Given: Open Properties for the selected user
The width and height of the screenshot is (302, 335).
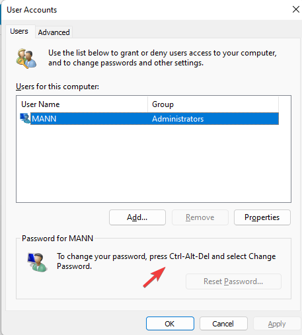Looking at the screenshot, I should pos(262,217).
